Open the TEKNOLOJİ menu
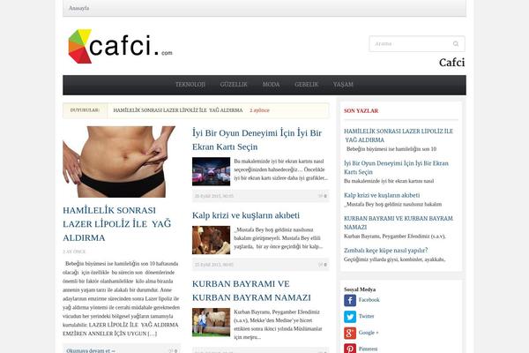The height and width of the screenshot is (353, 529). (190, 85)
